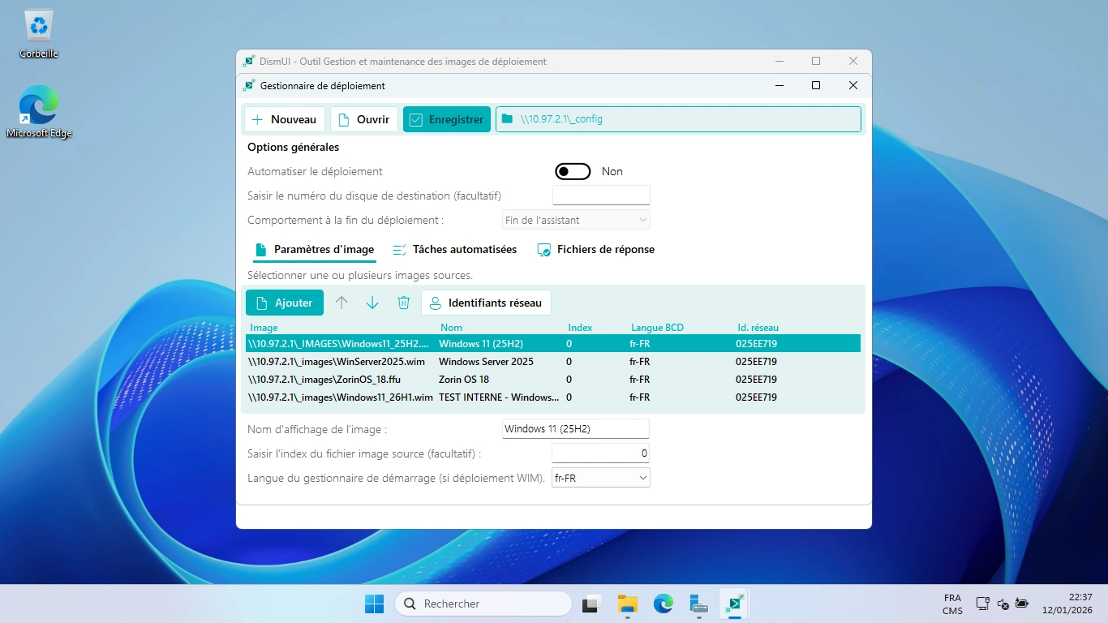Image resolution: width=1108 pixels, height=623 pixels.
Task: Move selected image down with arrow icon
Action: pyautogui.click(x=372, y=303)
